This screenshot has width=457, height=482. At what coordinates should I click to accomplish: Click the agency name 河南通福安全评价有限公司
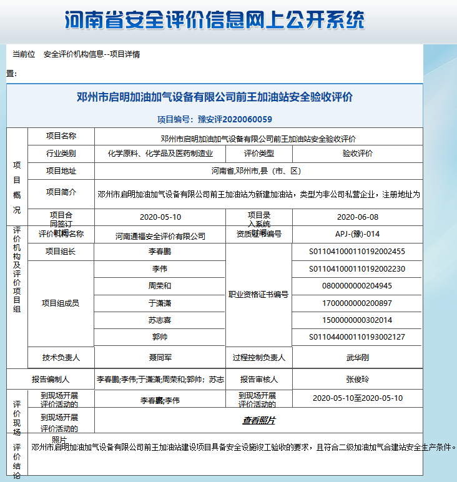(x=160, y=237)
